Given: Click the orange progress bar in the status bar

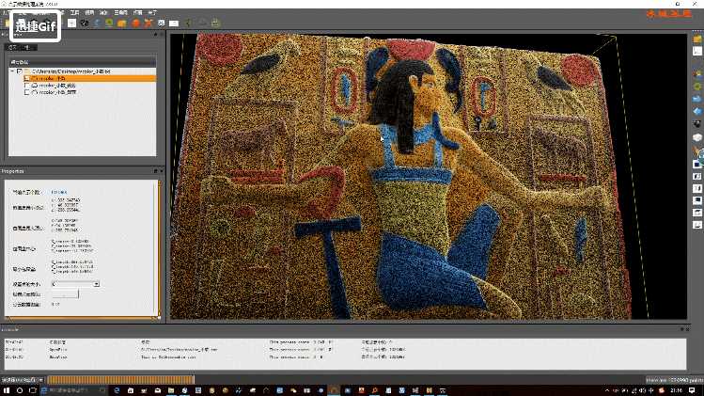Looking at the screenshot, I should 120,380.
